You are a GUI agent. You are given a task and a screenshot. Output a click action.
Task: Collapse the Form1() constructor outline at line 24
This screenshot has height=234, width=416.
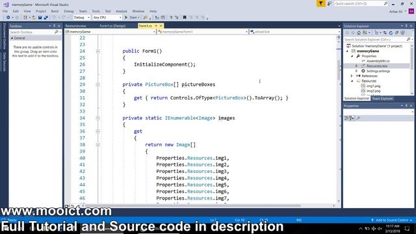[97, 51]
